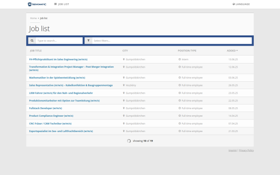Open LKW-Fahrer Nah- und Regionalverkehr job
The image size is (280, 175).
(x=61, y=93)
